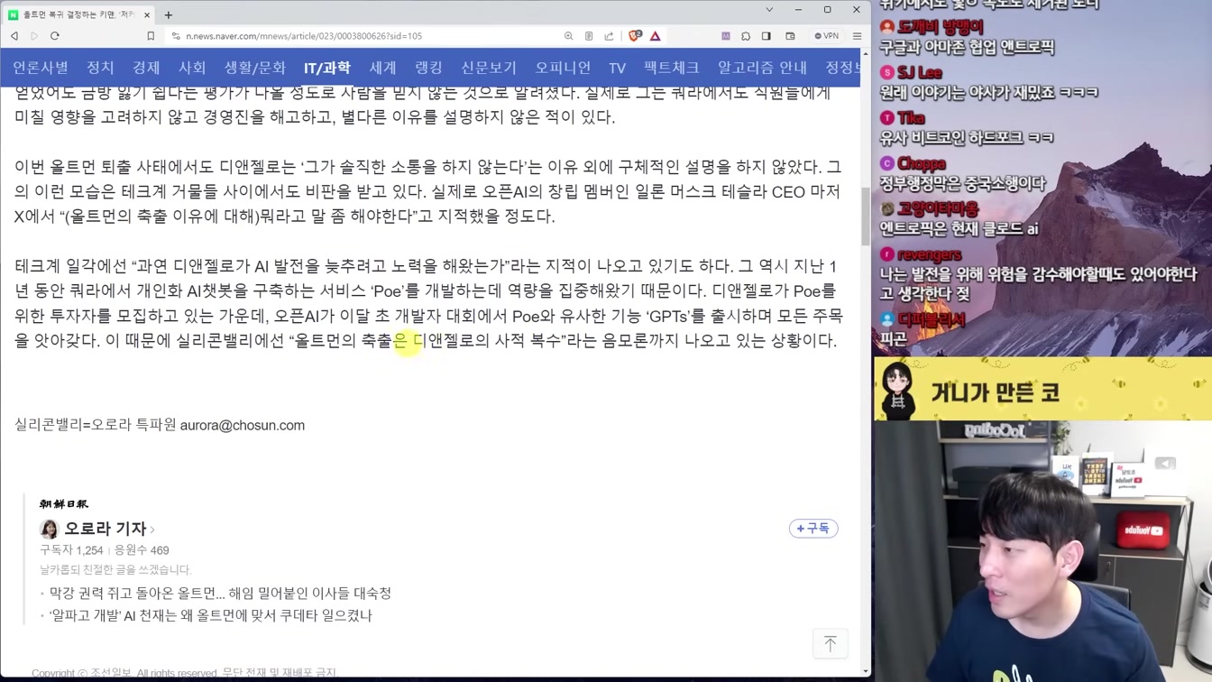1212x682 pixels.
Task: Click the reporter's profile photo
Action: tap(49, 530)
